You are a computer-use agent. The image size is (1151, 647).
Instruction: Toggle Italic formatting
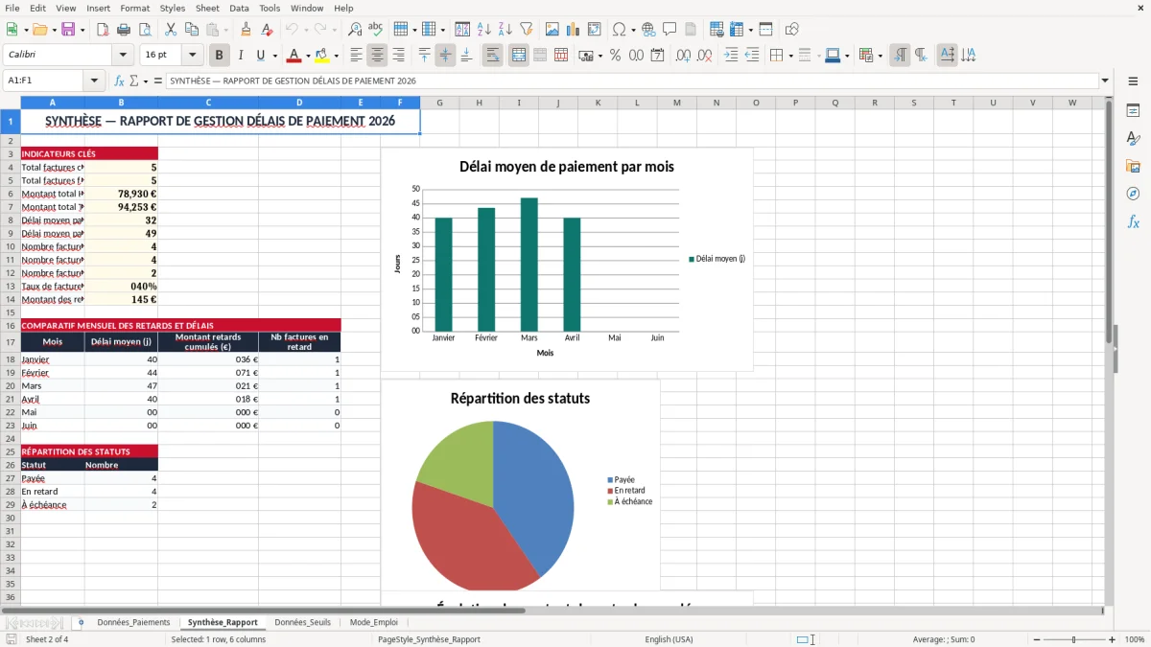tap(240, 56)
